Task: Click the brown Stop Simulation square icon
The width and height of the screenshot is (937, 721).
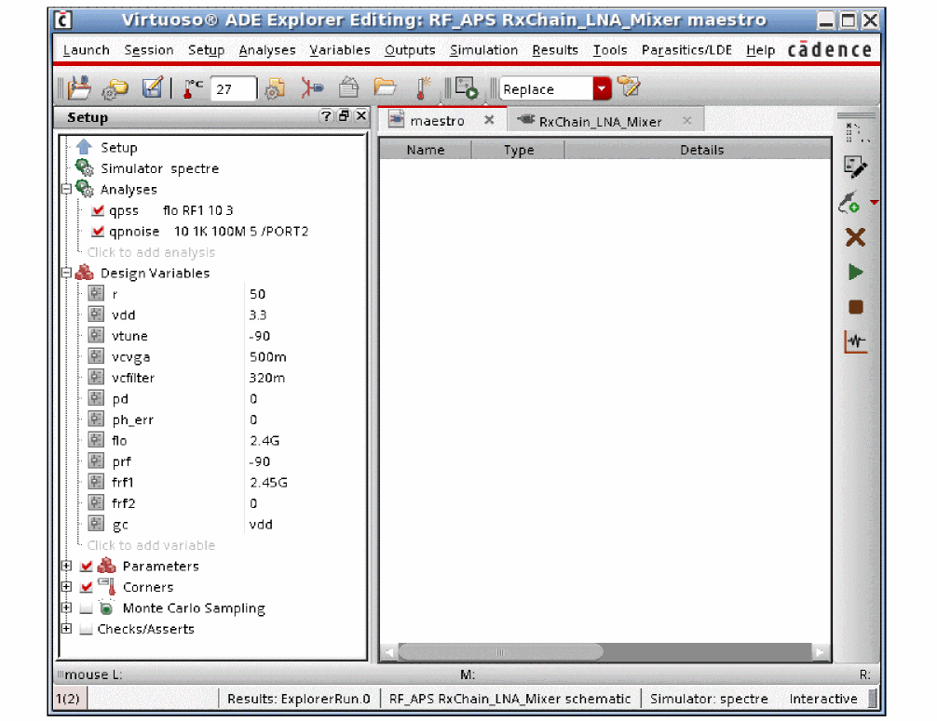Action: tap(855, 307)
